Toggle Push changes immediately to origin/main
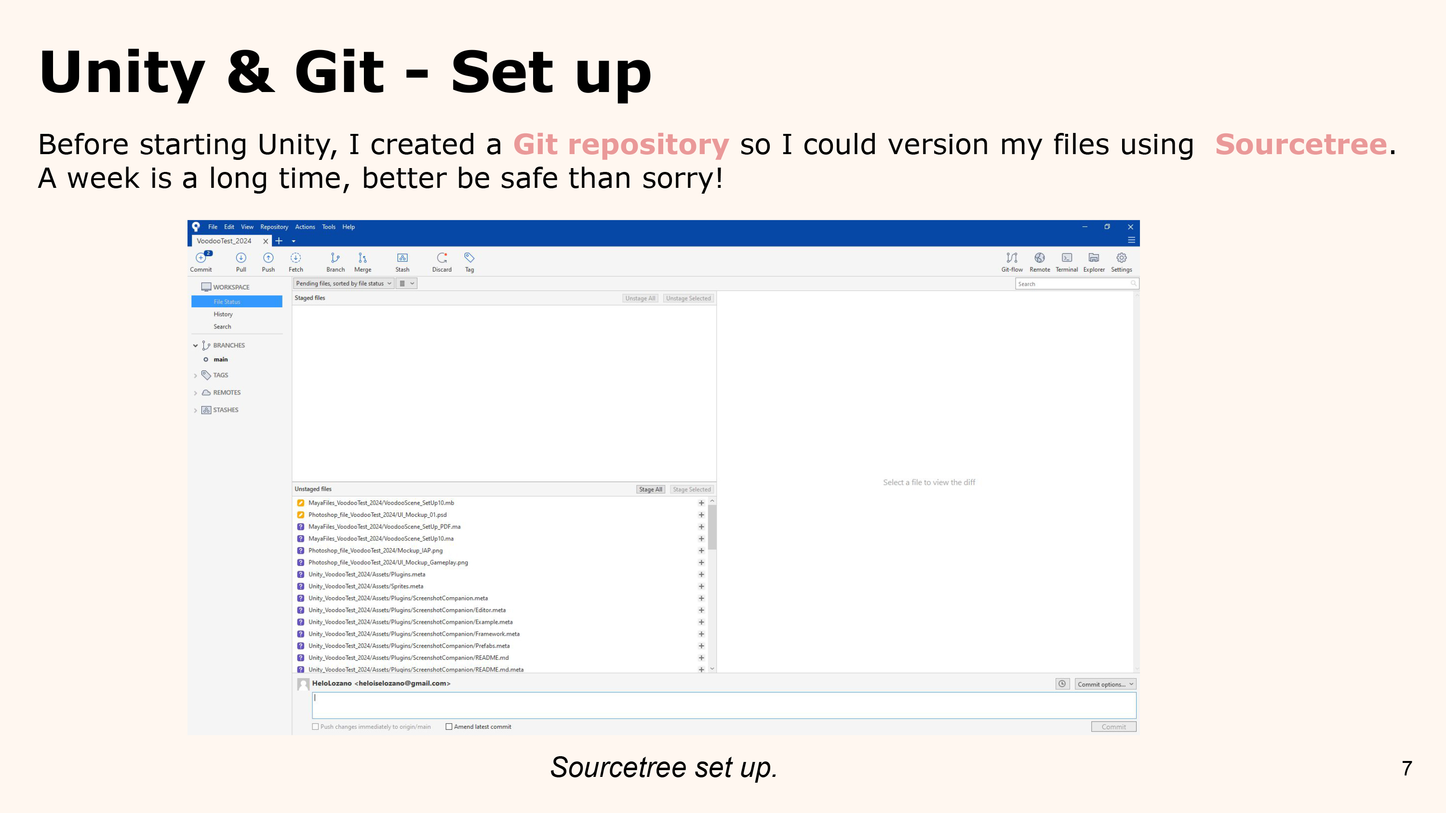 pyautogui.click(x=316, y=727)
